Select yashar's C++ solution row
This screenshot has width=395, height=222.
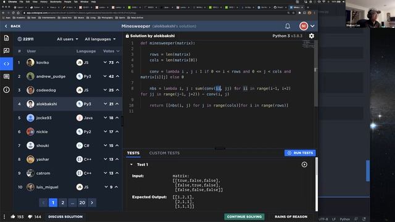tap(67, 159)
